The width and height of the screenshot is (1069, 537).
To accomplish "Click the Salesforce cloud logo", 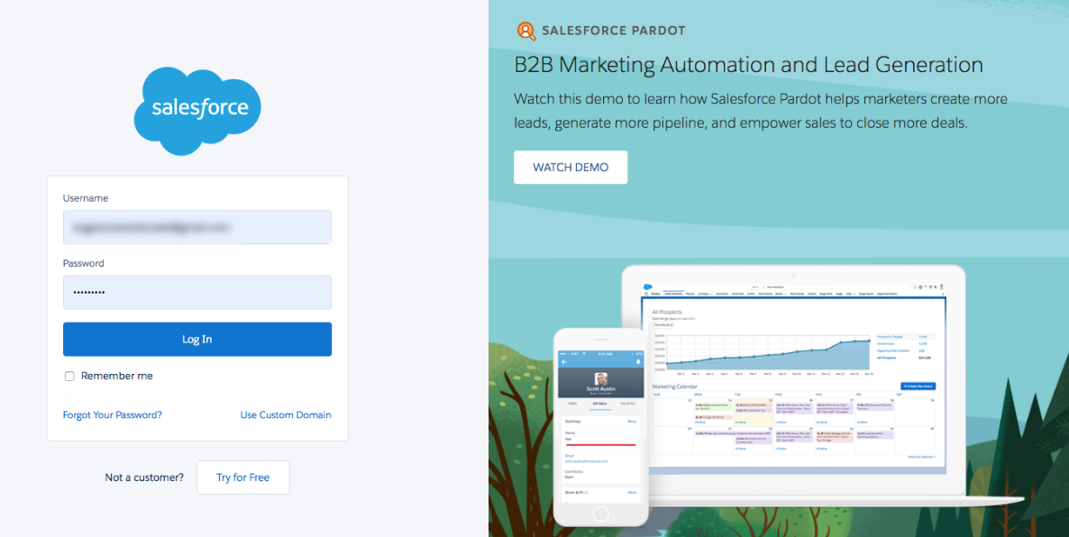I will click(197, 111).
